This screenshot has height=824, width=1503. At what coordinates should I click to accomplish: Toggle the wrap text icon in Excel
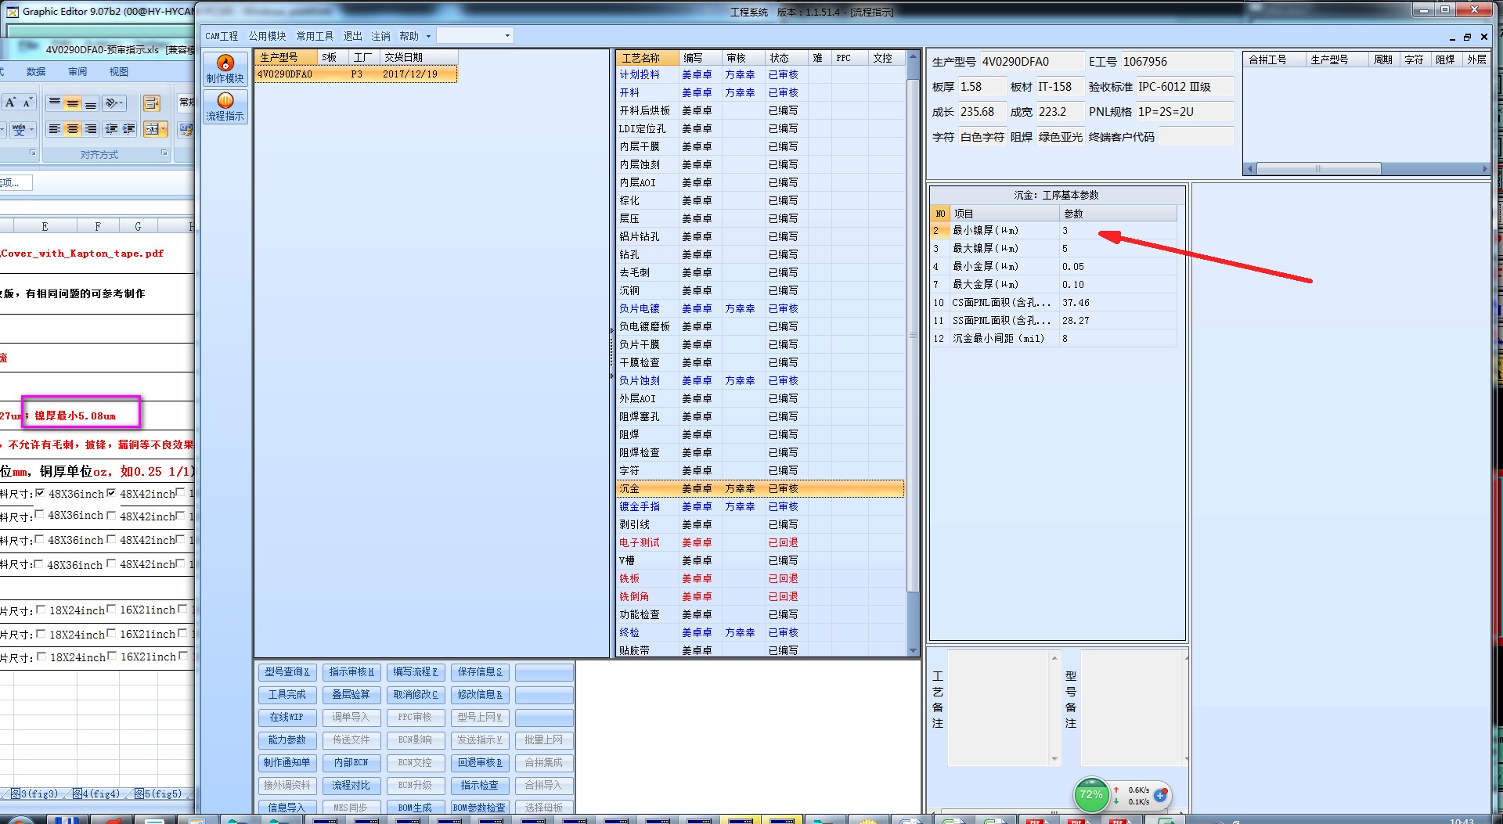[152, 103]
